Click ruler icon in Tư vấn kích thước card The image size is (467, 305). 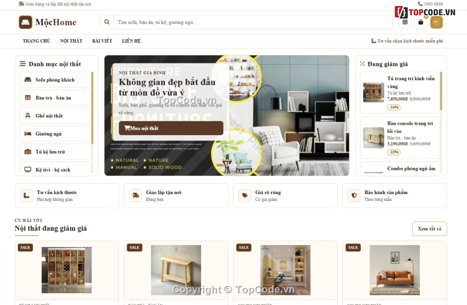(26, 196)
